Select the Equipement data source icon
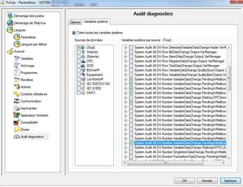243x187 pixels. pos(83,75)
